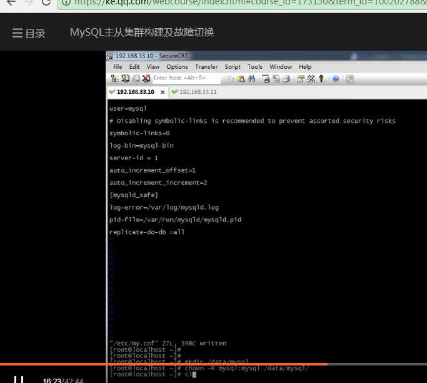This screenshot has width=427, height=383.
Task: Click the grayed Reconnect toolbar icon
Action: click(x=136, y=79)
